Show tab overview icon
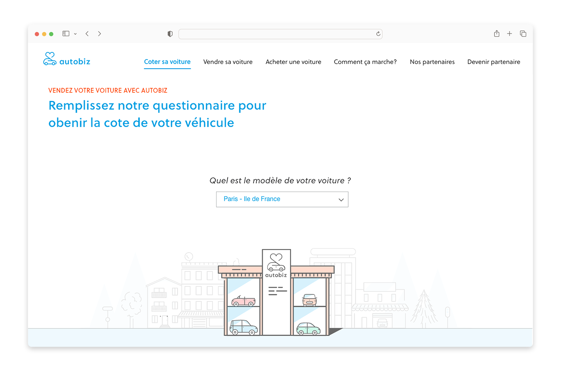The image size is (561, 374). click(x=523, y=34)
